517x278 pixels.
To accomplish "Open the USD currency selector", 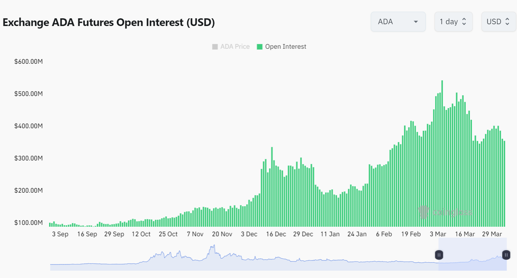I will (x=498, y=22).
